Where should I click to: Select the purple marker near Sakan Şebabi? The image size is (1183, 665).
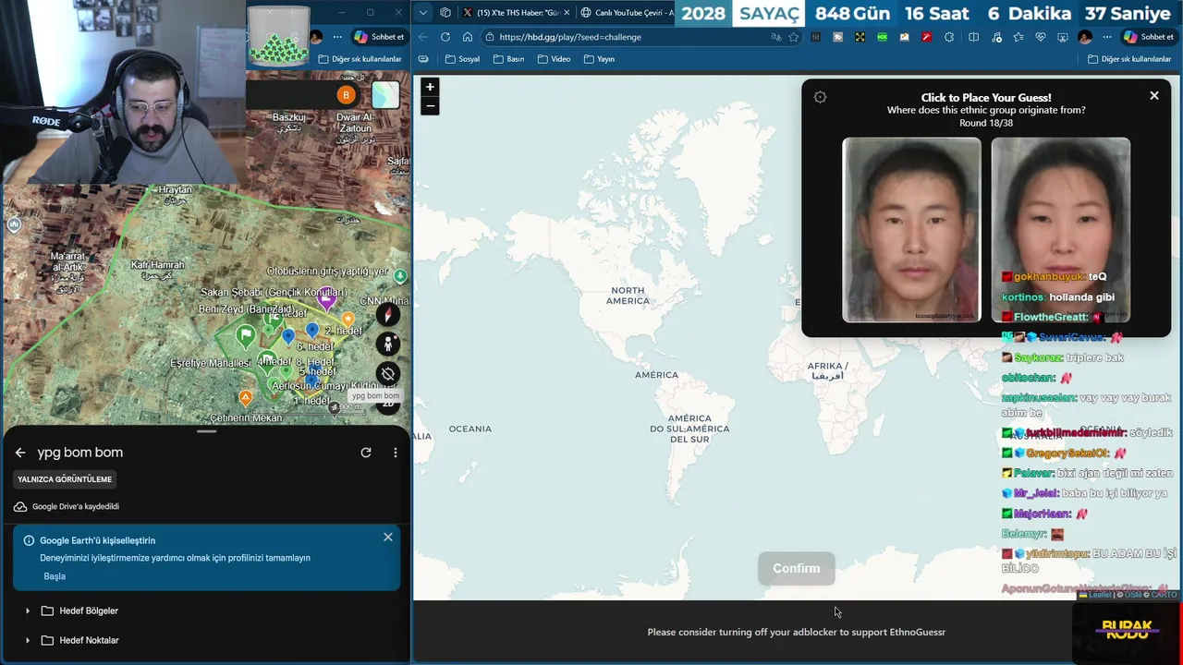pyautogui.click(x=325, y=300)
